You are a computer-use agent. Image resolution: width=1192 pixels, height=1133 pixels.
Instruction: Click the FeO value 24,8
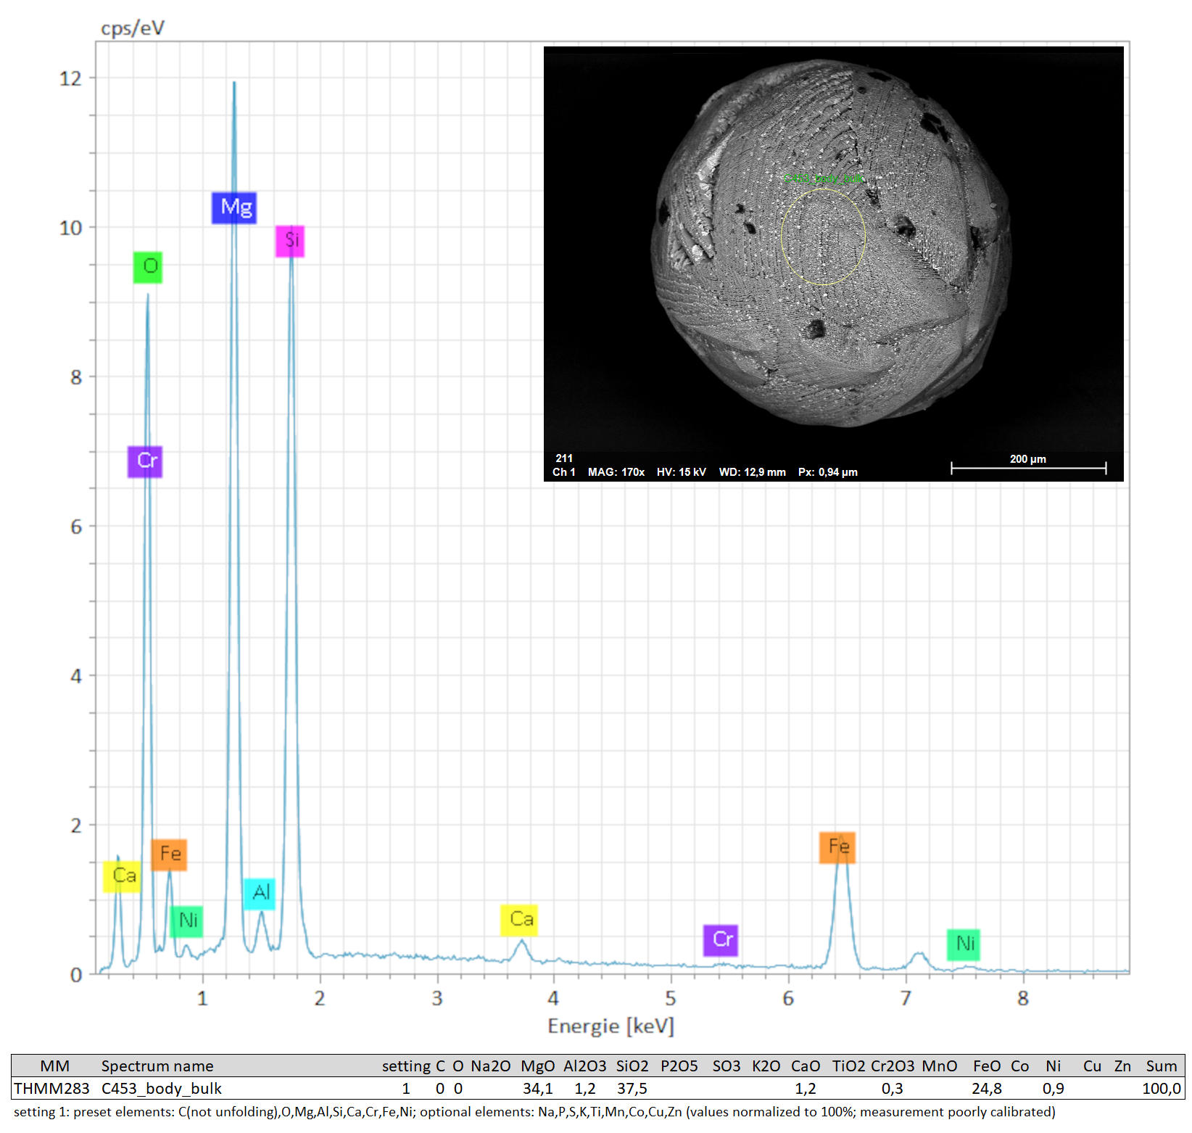[x=986, y=1088]
